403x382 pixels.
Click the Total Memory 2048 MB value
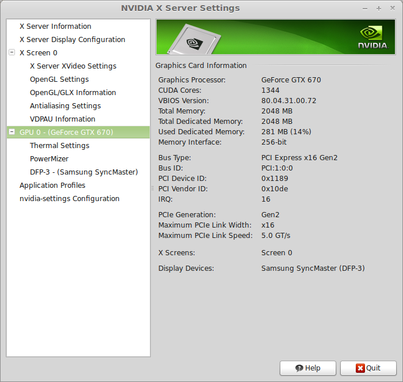click(277, 111)
